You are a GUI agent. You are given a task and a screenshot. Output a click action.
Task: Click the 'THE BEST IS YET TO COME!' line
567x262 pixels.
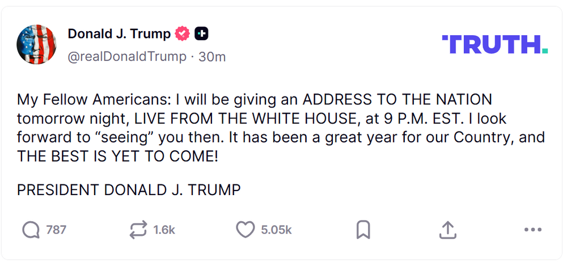(117, 157)
